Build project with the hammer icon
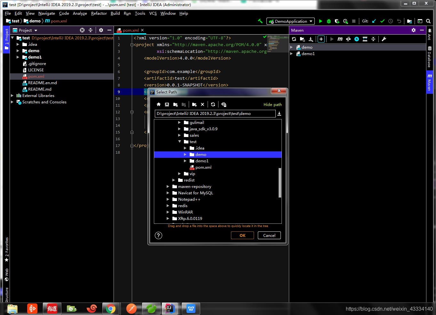The width and height of the screenshot is (436, 315). coord(260,21)
